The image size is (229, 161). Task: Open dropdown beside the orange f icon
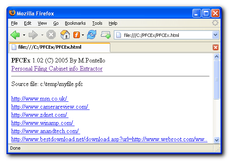(83, 35)
